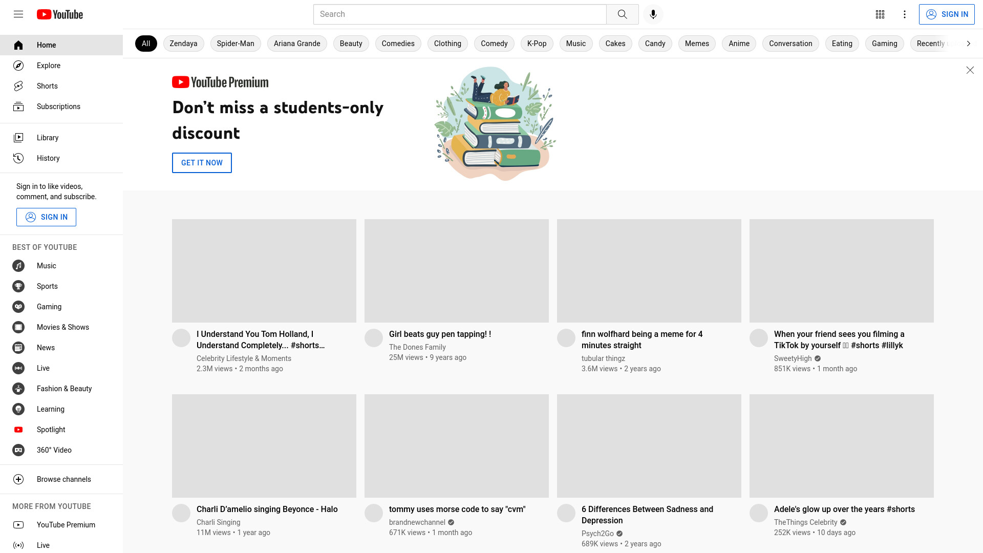Image resolution: width=983 pixels, height=553 pixels.
Task: Open Live under More from YouTube
Action: coord(61,545)
